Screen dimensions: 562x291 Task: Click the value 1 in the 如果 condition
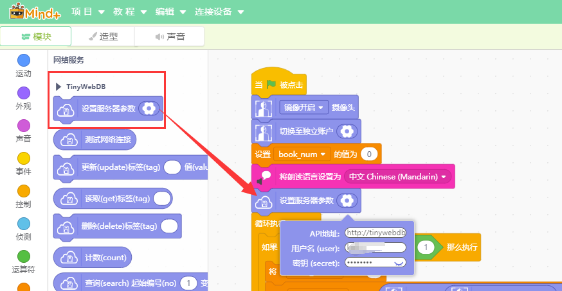426,247
